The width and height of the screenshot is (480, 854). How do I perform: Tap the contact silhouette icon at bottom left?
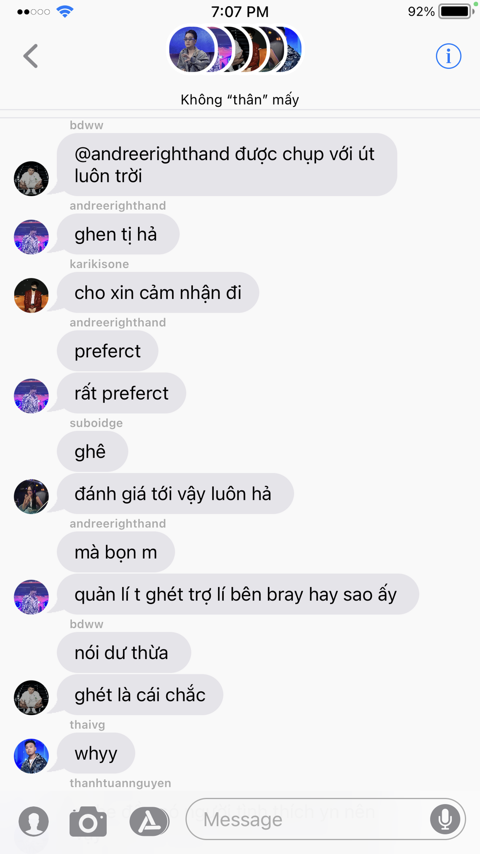[33, 821]
